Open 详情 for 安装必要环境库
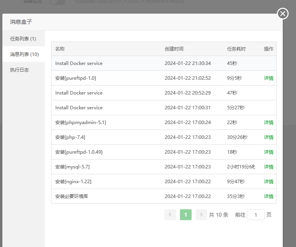This screenshot has height=247, width=296. coord(268,196)
